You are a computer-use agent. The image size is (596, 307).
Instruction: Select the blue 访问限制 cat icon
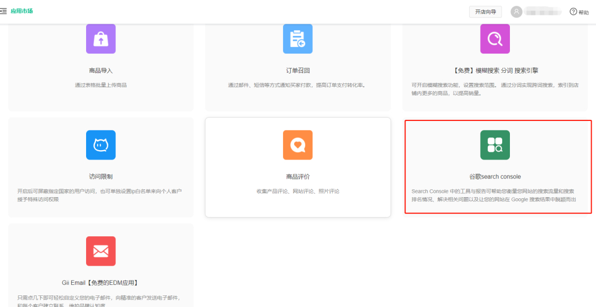click(x=100, y=145)
